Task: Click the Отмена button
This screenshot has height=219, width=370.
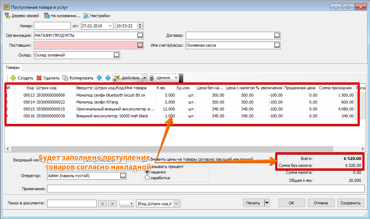Action: [x=321, y=203]
